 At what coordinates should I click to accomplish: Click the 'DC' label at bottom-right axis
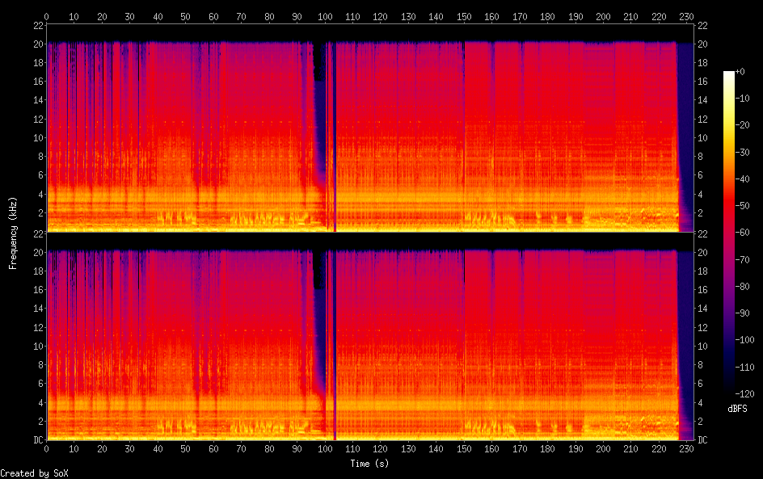pos(703,440)
